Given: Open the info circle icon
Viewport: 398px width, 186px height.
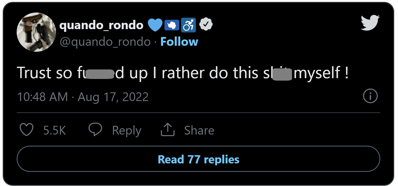Looking at the screenshot, I should click(370, 96).
